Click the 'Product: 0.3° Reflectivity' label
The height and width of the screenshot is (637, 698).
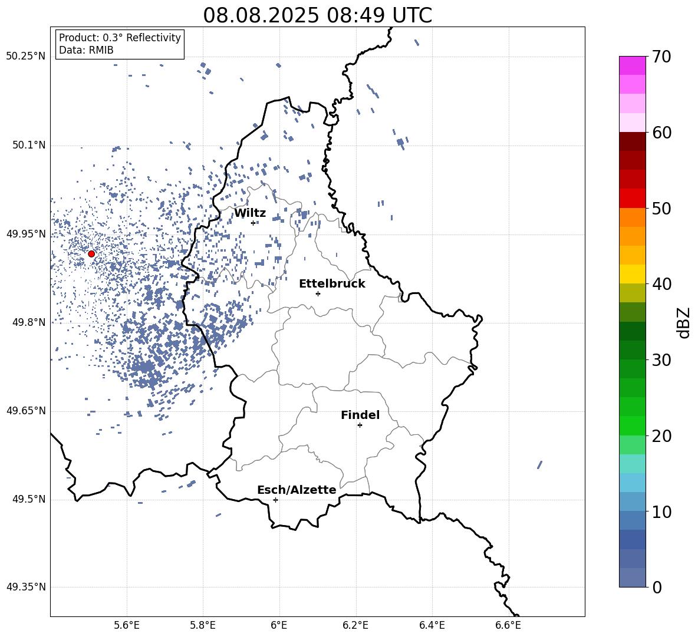(x=120, y=38)
